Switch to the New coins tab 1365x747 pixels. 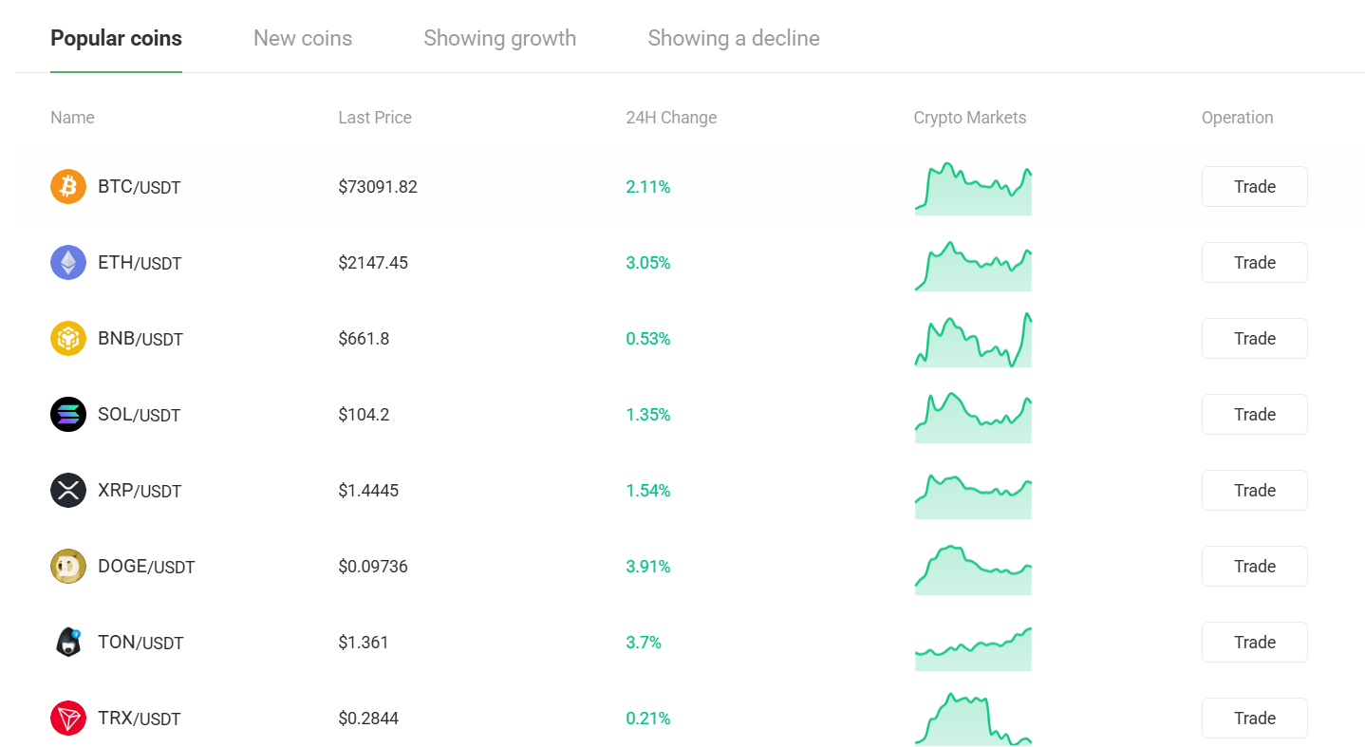[x=303, y=38]
